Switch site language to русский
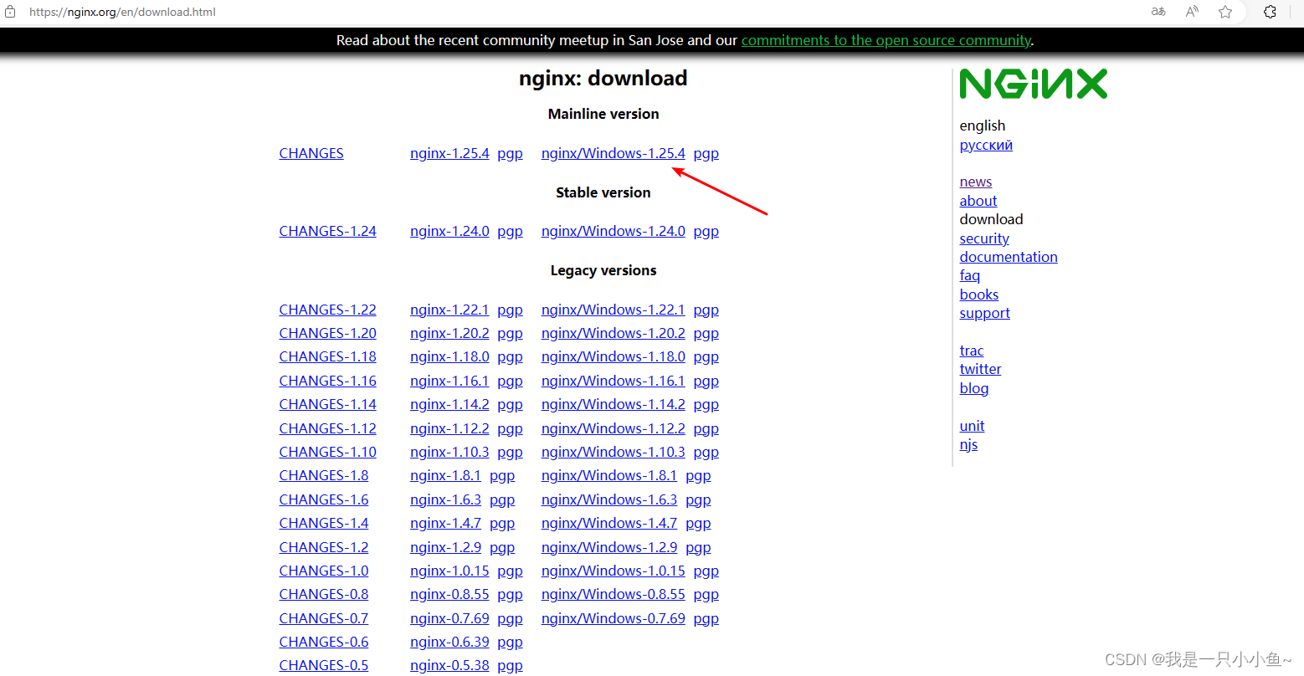The height and width of the screenshot is (676, 1304). coord(986,144)
